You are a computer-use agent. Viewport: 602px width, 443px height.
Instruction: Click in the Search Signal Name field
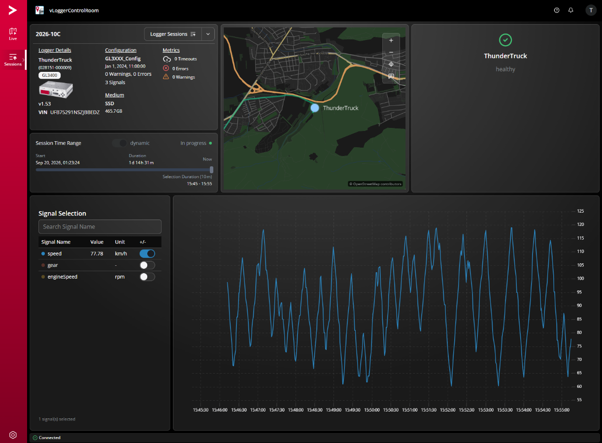point(100,226)
